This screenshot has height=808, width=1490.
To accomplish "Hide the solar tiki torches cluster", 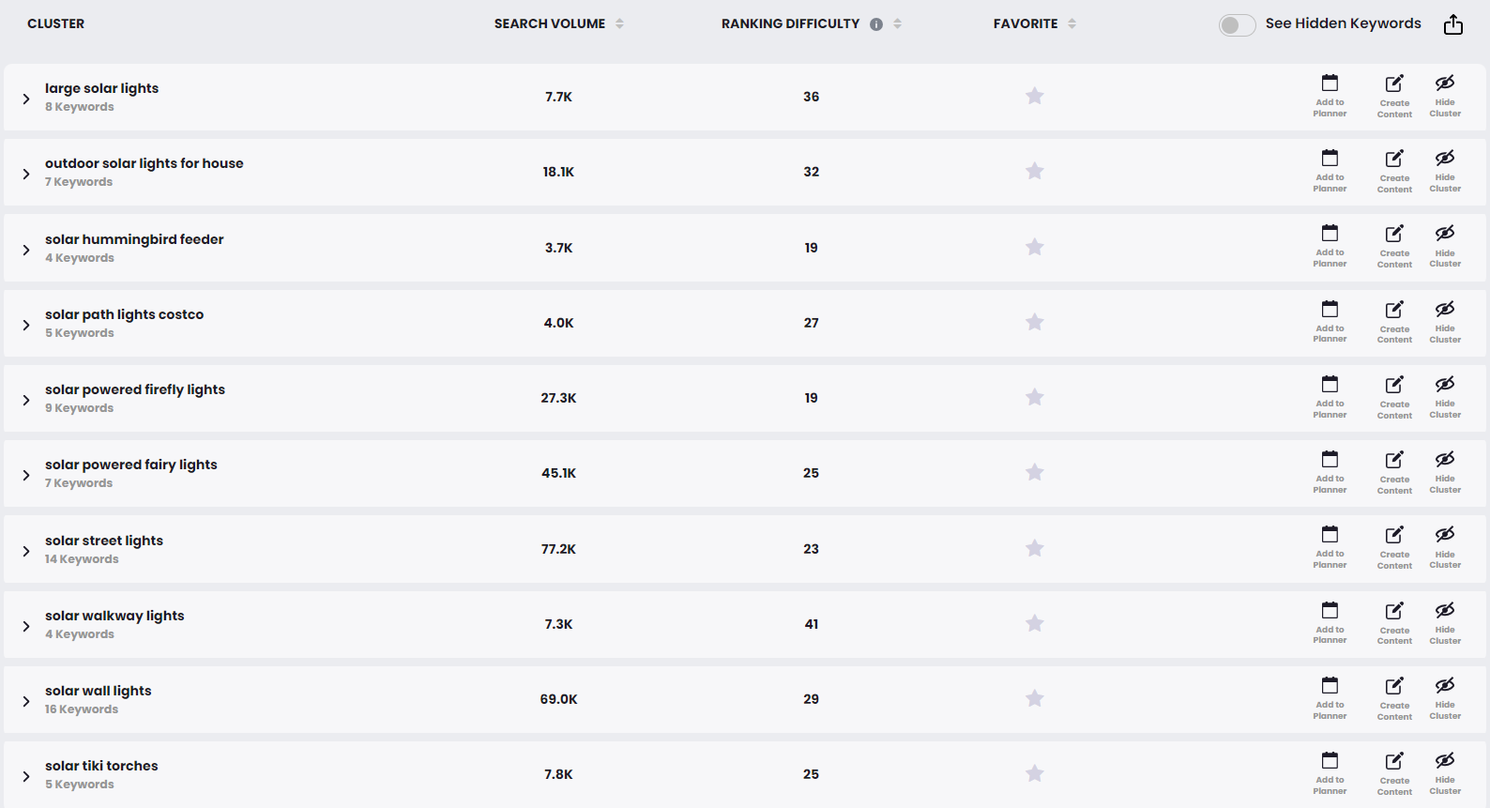I will (1445, 772).
